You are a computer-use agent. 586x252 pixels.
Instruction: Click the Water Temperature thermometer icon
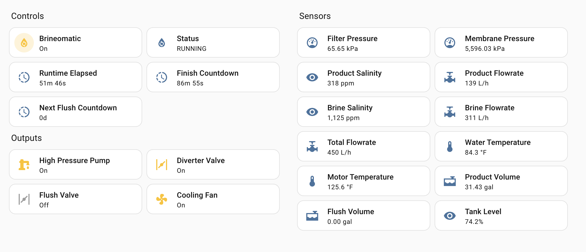pos(450,146)
